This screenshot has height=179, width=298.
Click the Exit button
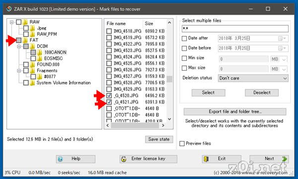click(222, 159)
